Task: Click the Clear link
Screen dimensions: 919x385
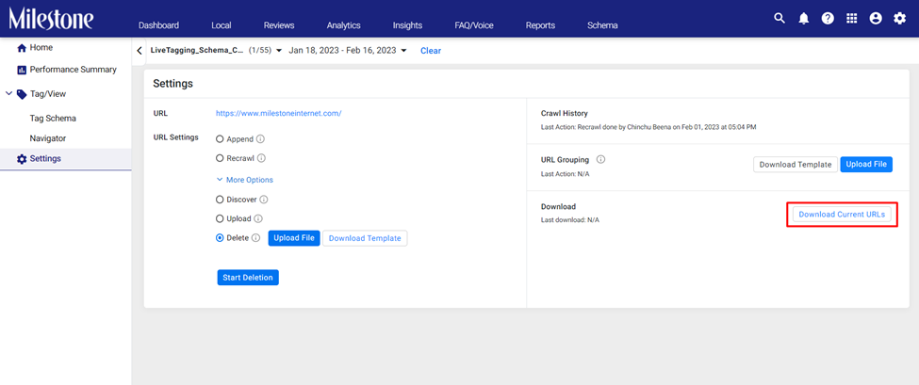Action: coord(431,51)
